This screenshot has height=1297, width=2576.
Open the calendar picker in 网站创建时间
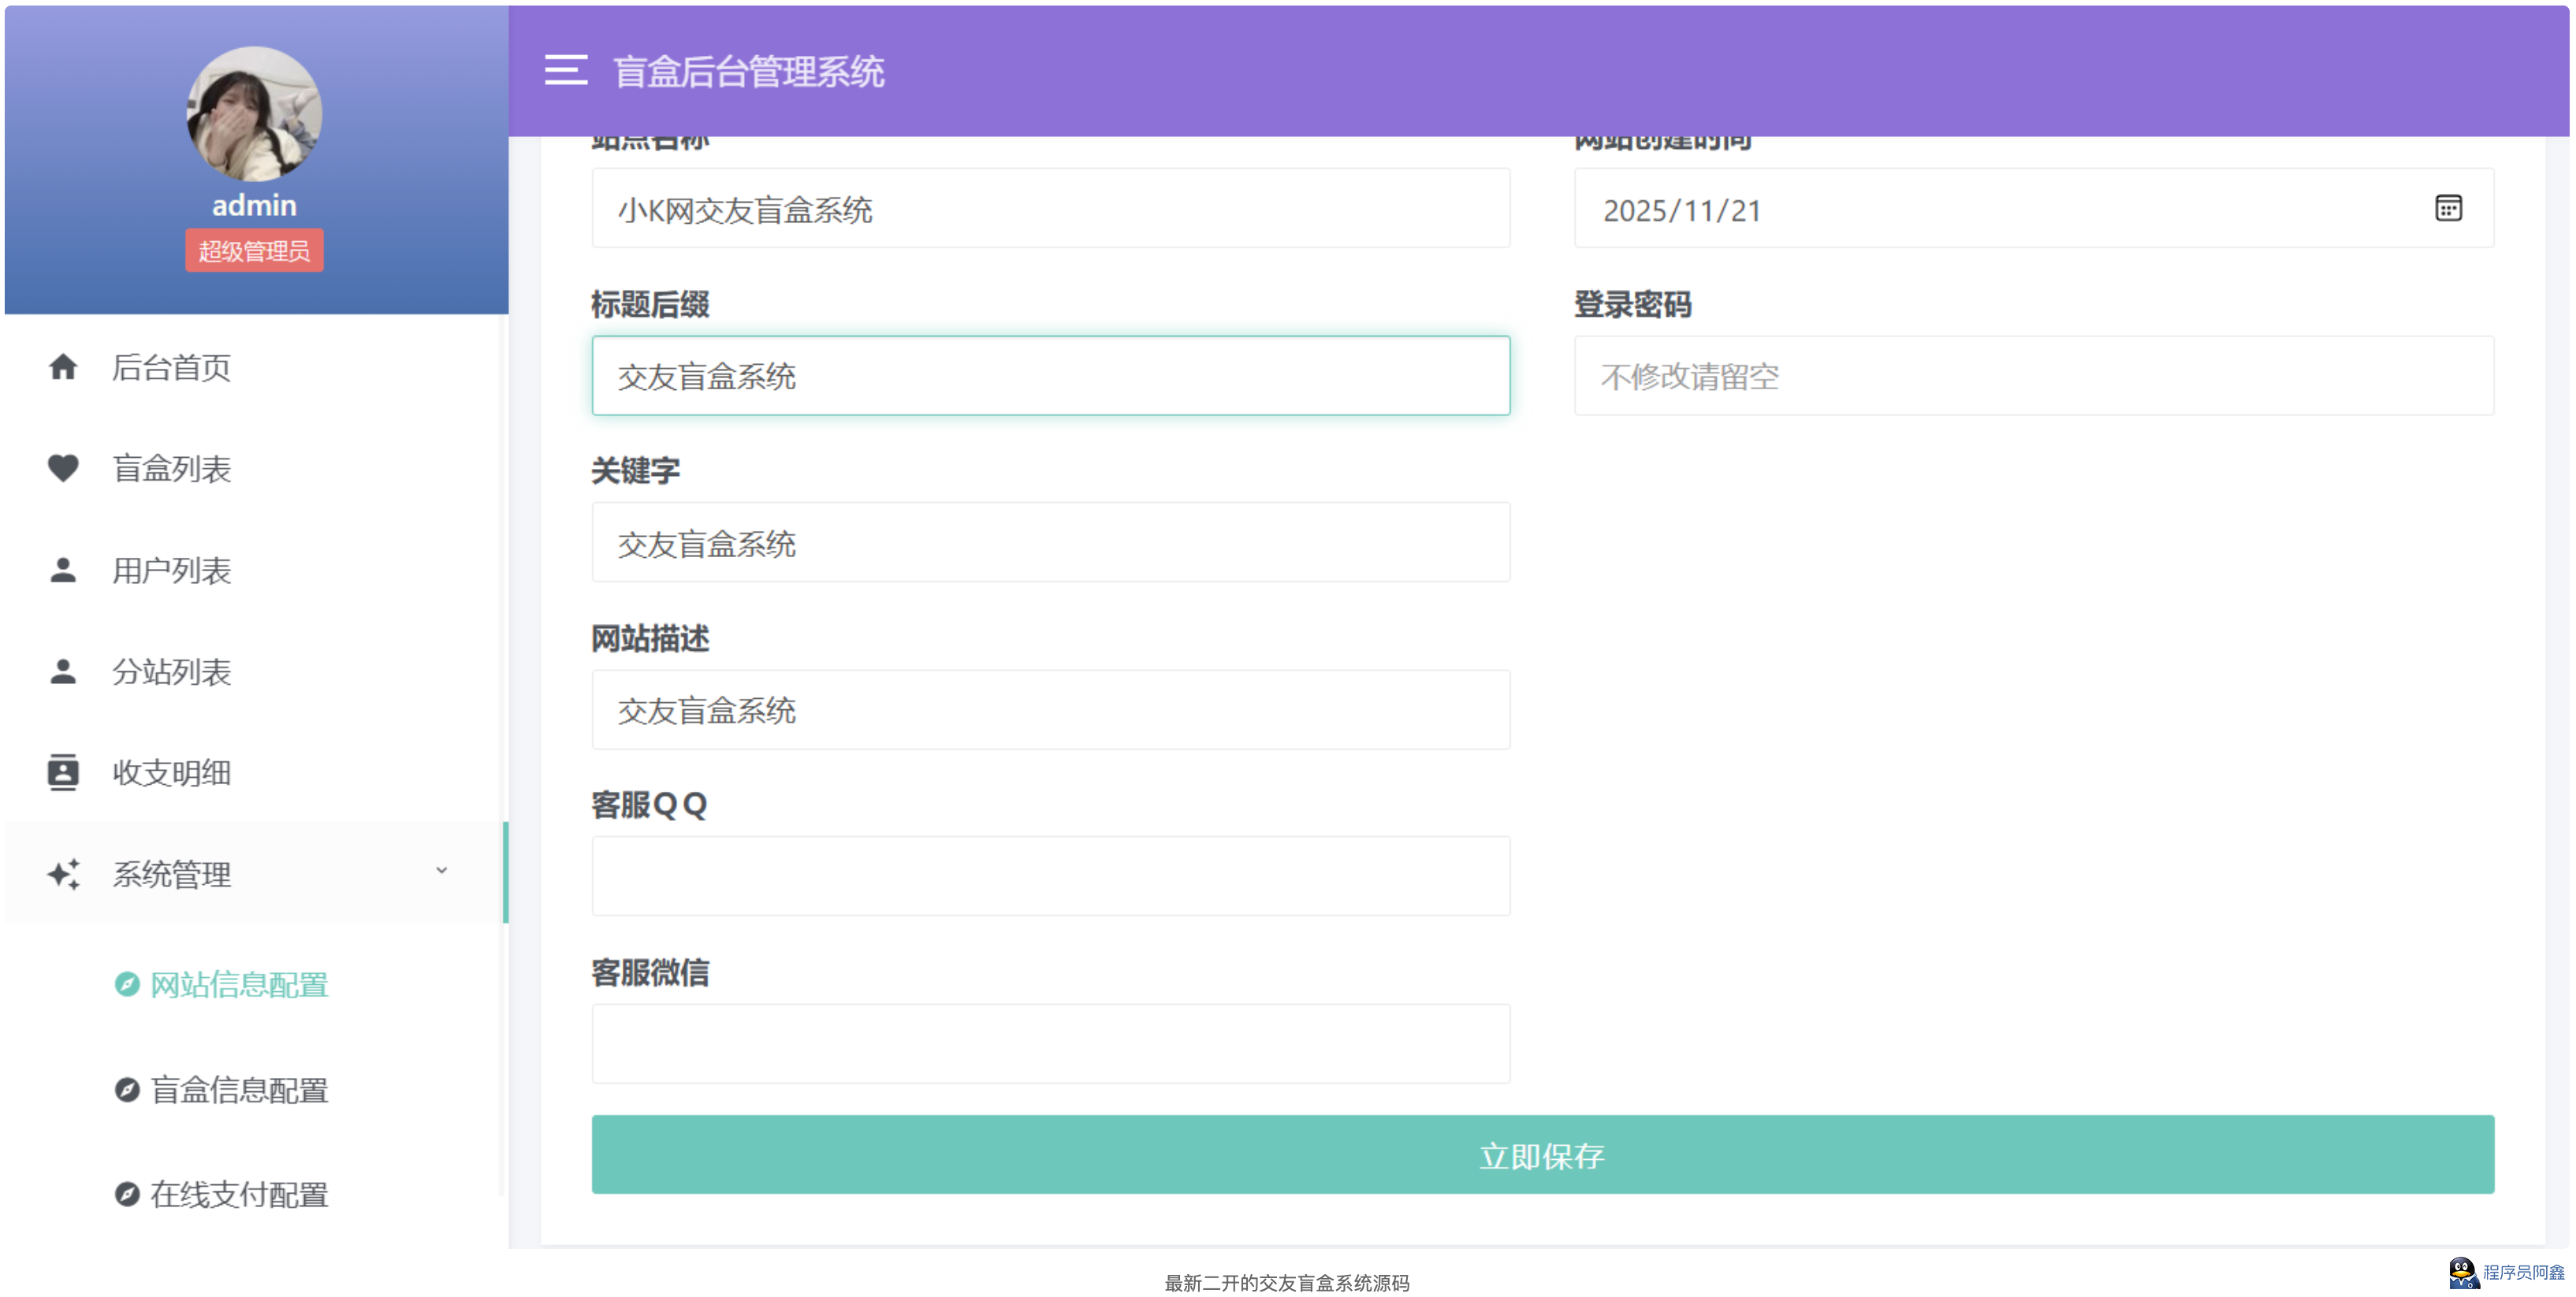coord(2449,209)
